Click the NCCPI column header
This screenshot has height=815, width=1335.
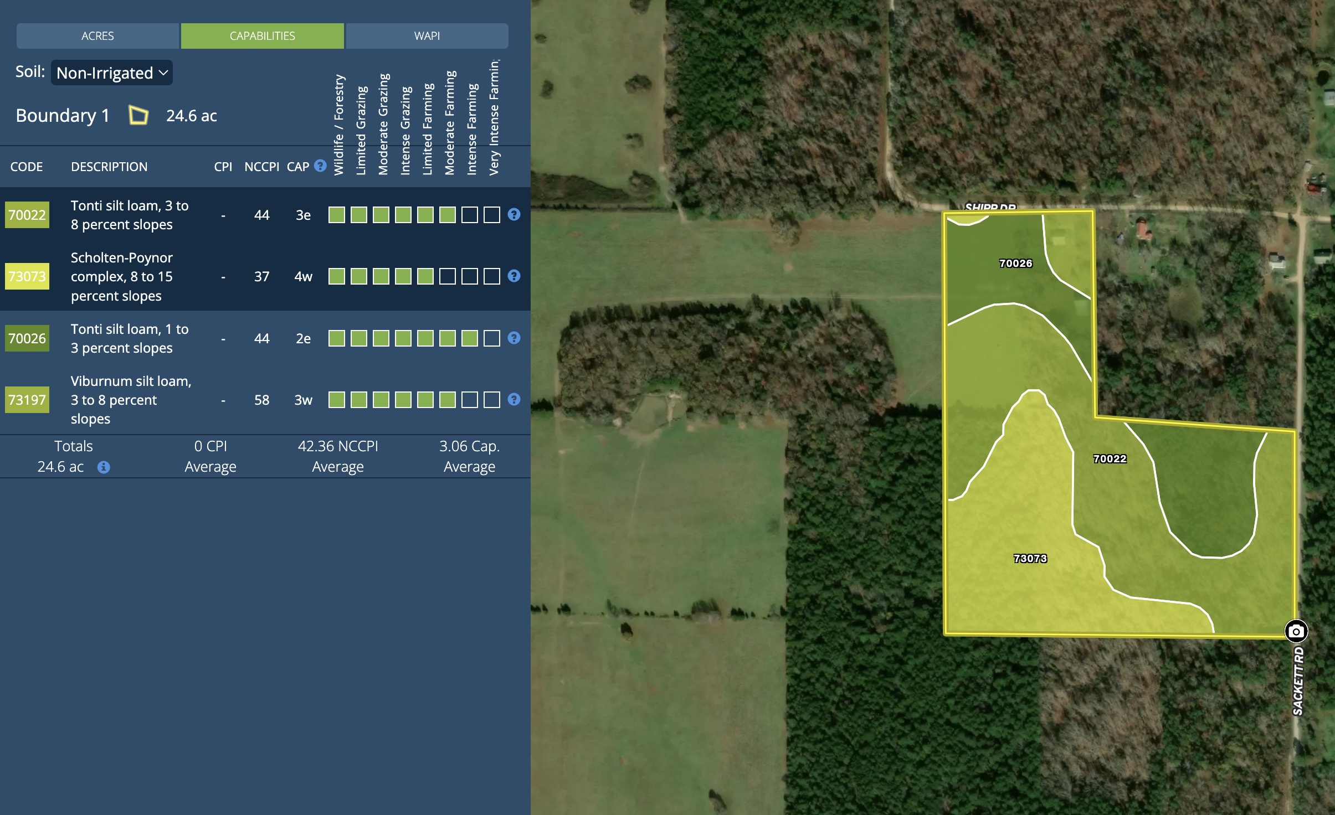pos(261,167)
